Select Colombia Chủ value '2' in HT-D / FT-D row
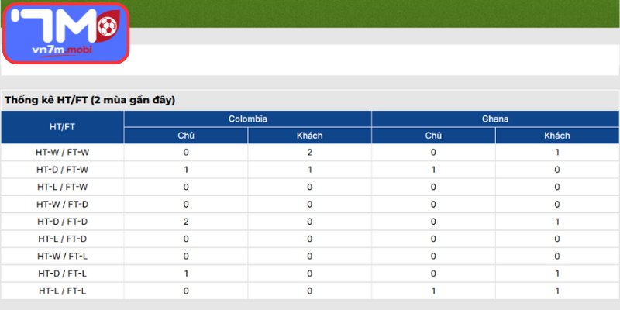This screenshot has height=310, width=620. [x=186, y=222]
